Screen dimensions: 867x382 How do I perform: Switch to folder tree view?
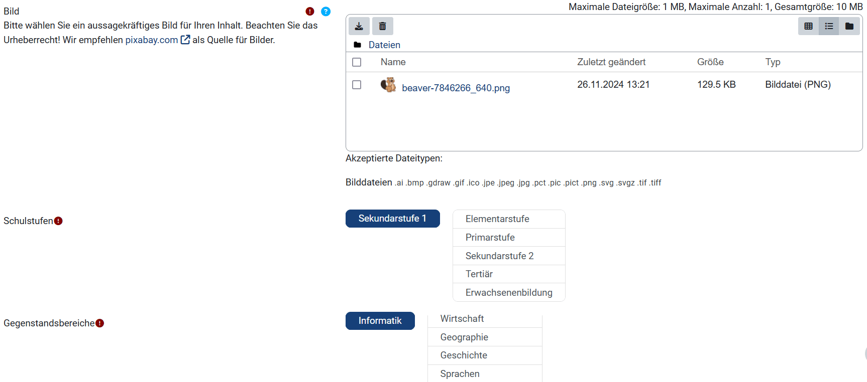849,26
